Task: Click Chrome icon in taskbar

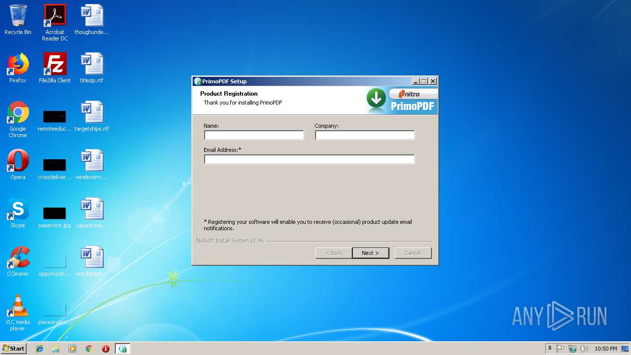Action: tap(89, 349)
